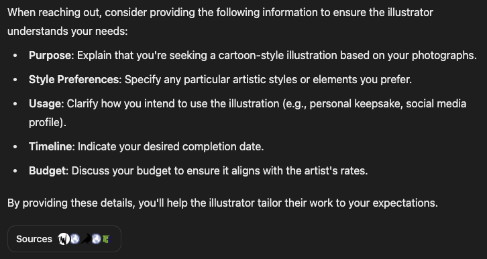Click the black-and-white W source favicon
Viewport: 487px width, 259px height.
click(64, 239)
